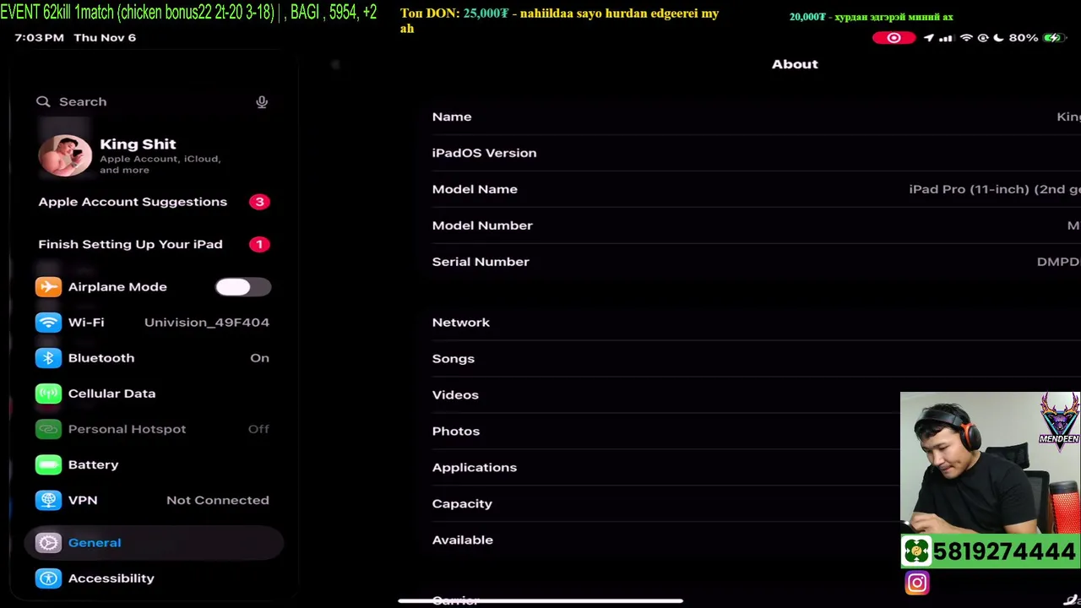
Task: Tap the Search field in Settings
Action: click(x=154, y=101)
